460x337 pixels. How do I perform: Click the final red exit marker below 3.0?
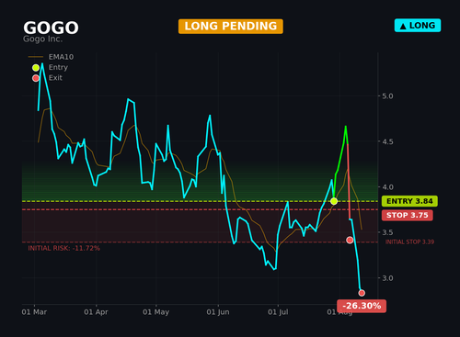click(x=362, y=293)
